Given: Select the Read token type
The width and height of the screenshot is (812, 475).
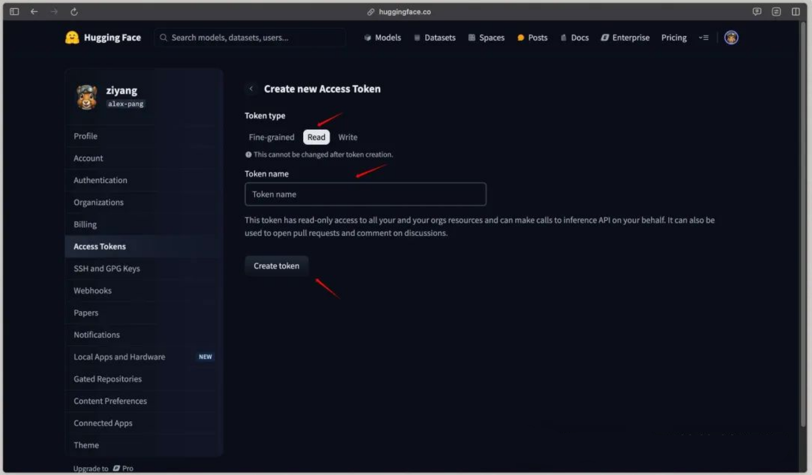Looking at the screenshot, I should click(x=317, y=137).
